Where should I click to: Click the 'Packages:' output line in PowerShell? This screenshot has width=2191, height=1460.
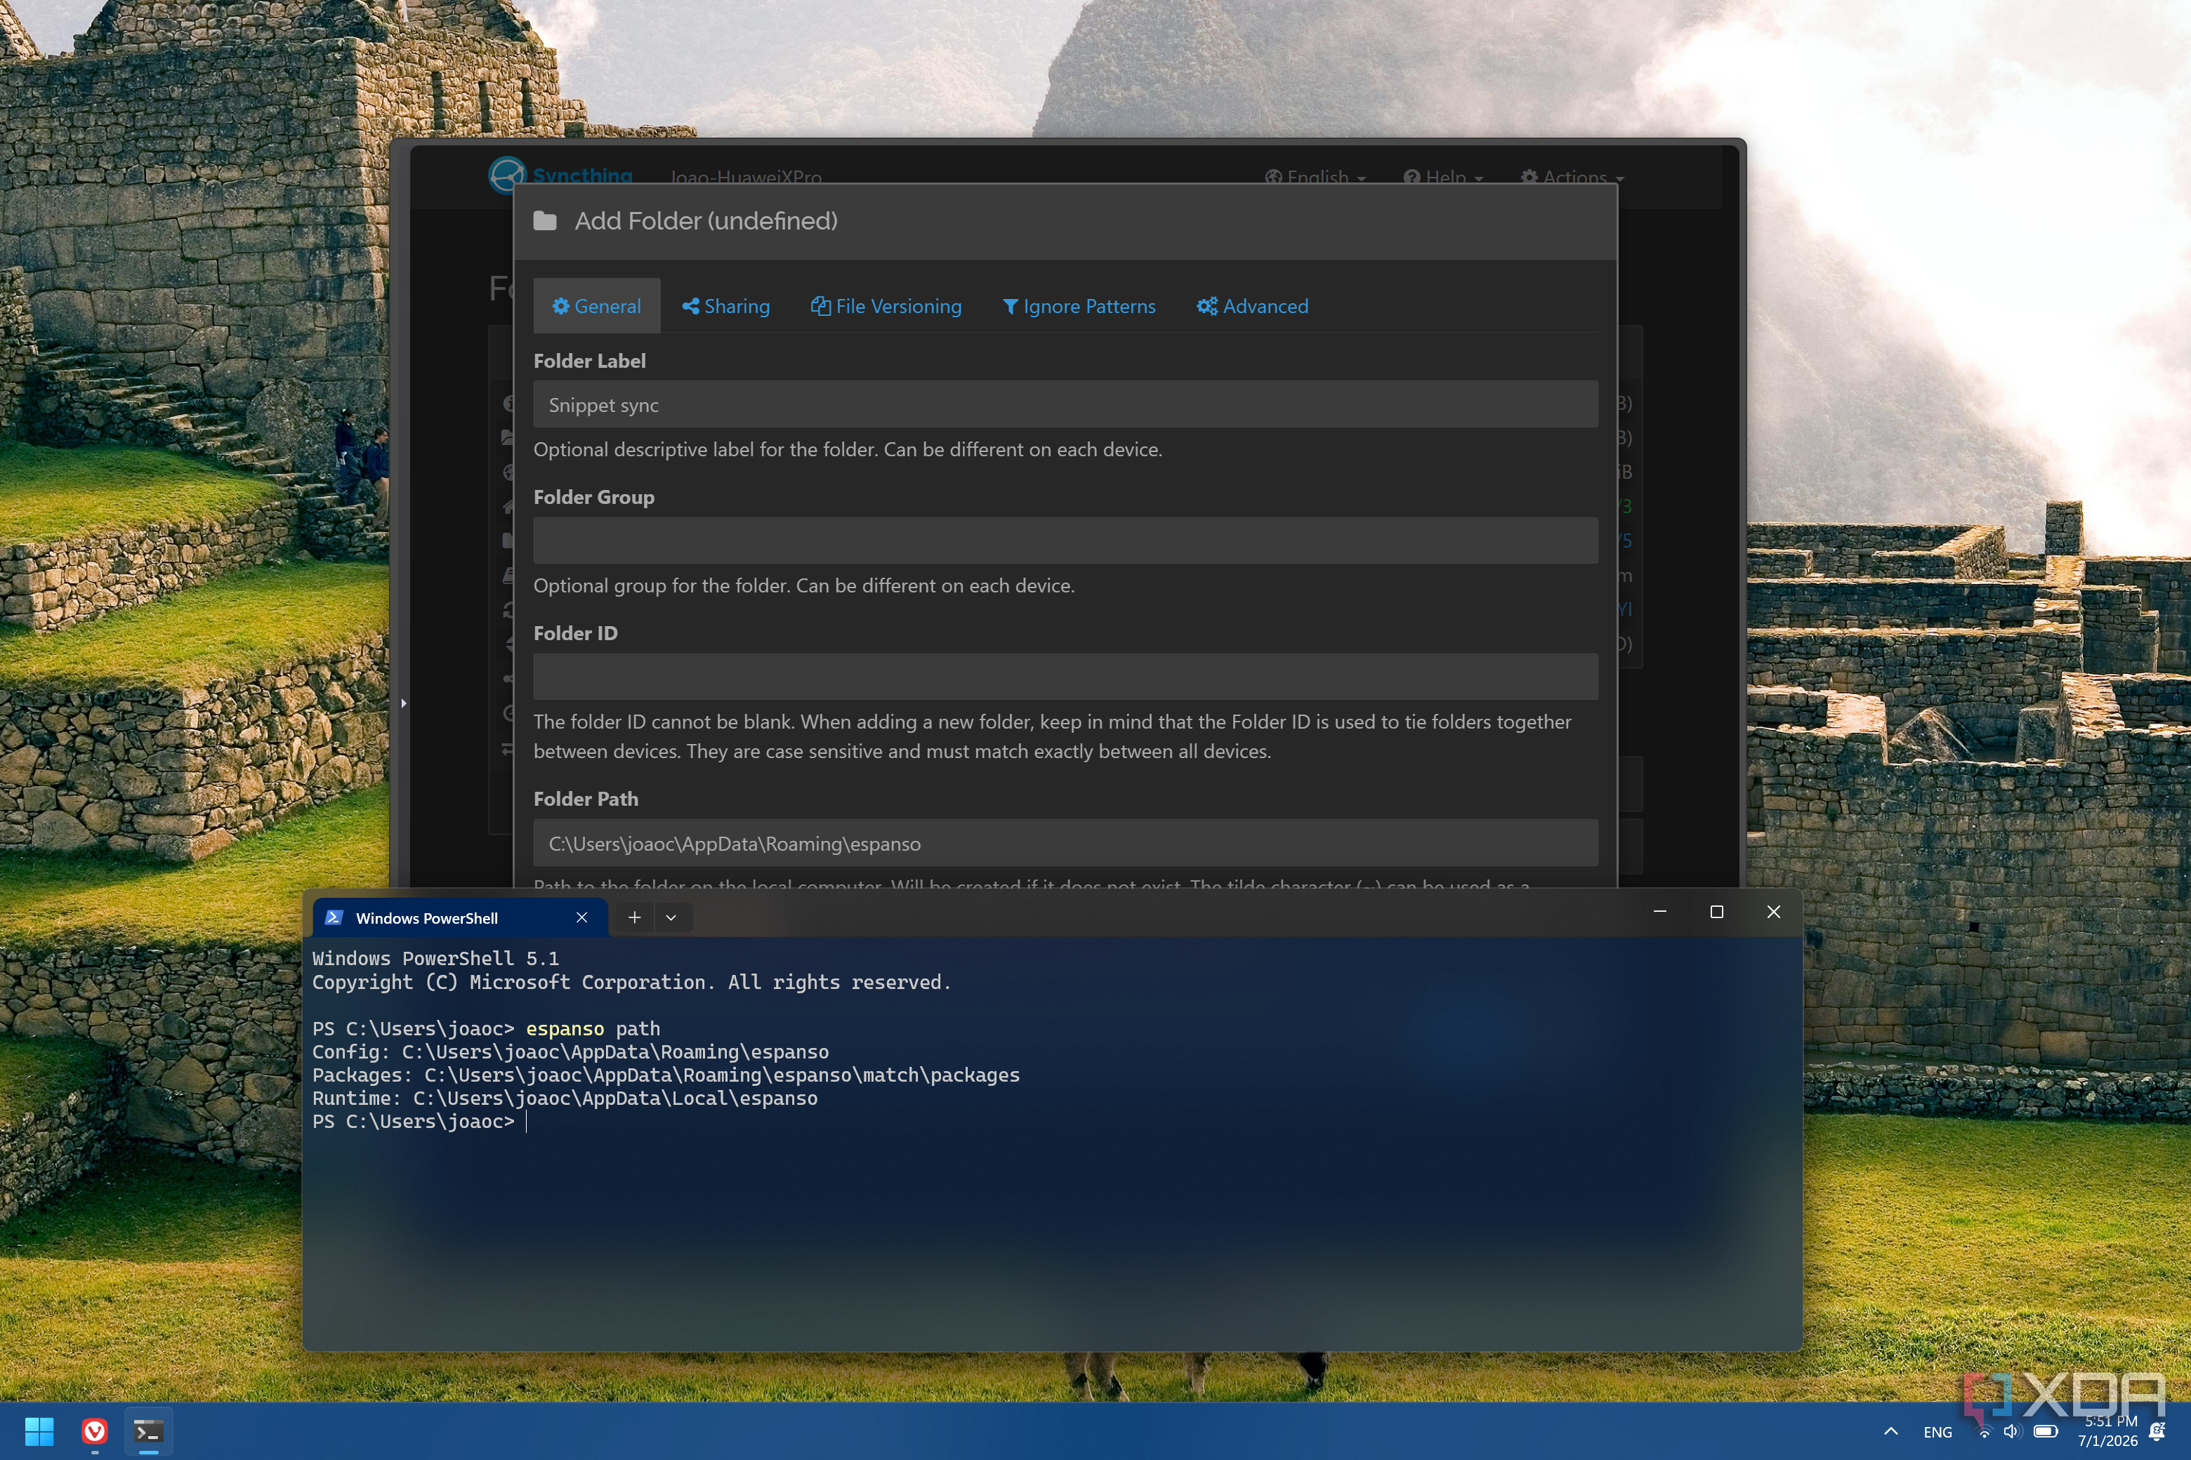(666, 1075)
